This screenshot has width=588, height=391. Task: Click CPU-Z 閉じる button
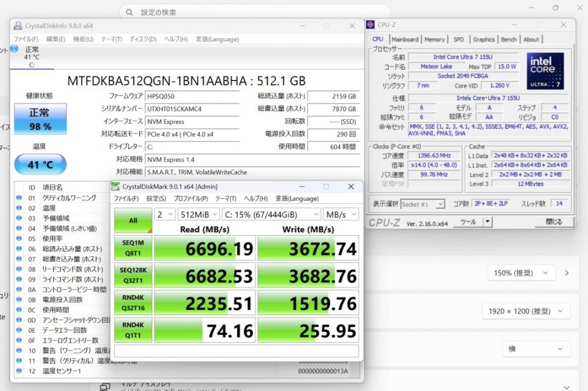554,222
